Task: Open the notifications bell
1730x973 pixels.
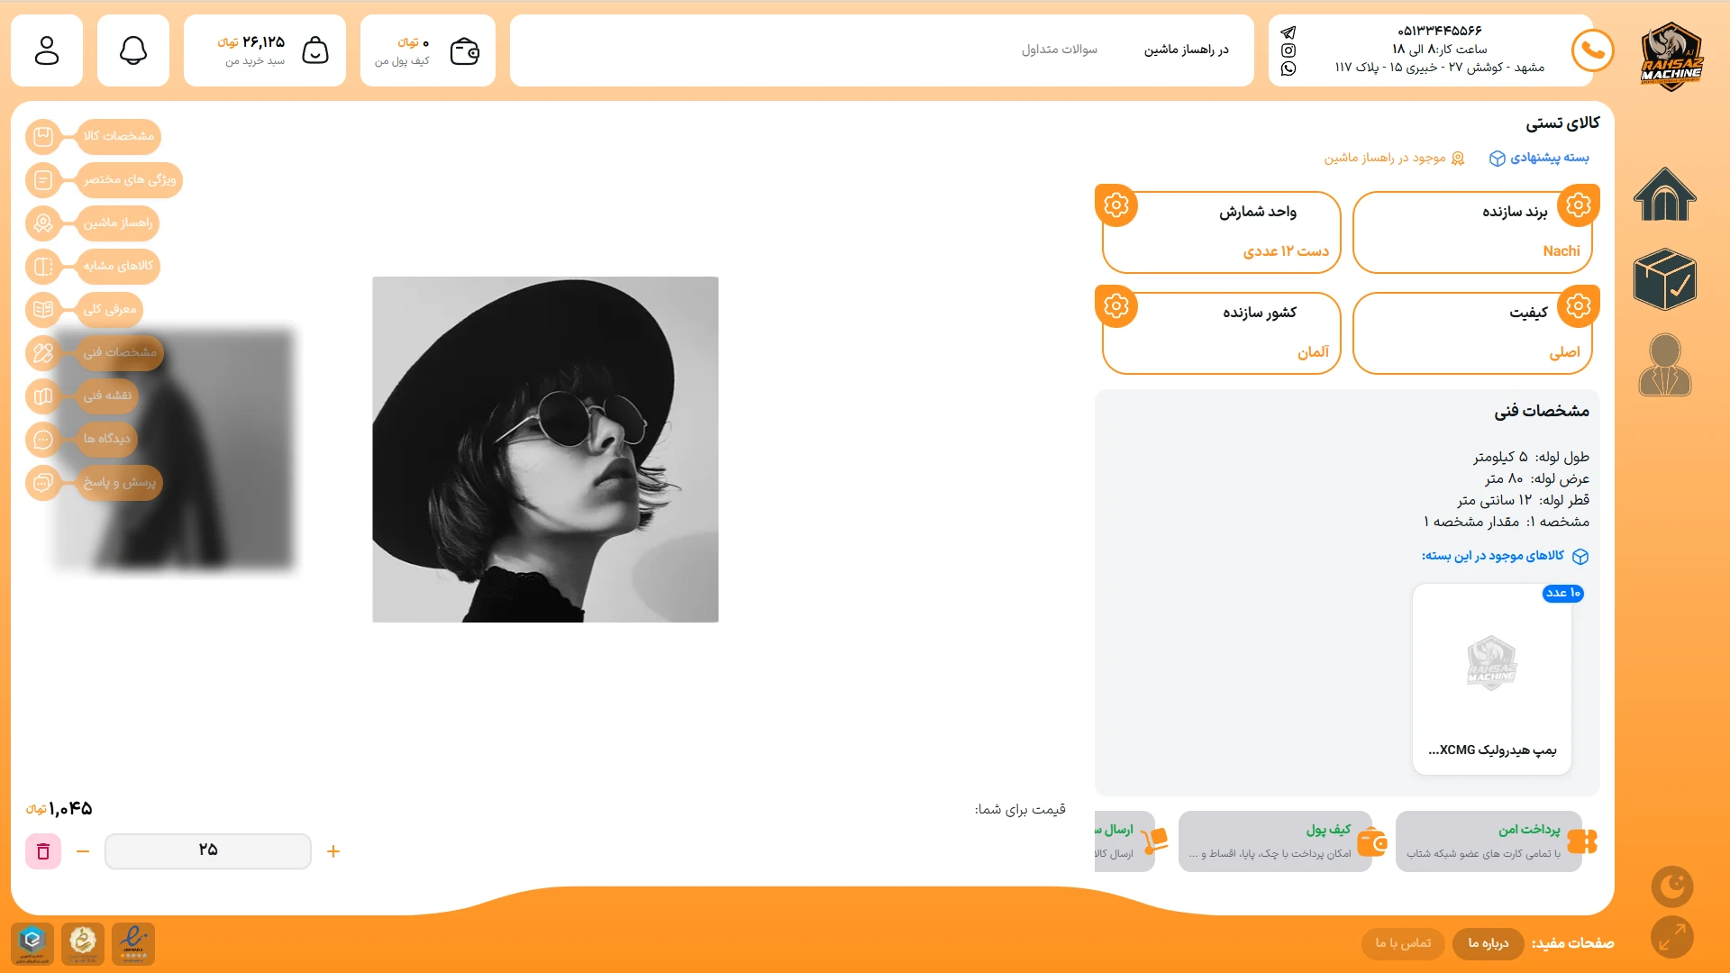Action: click(133, 50)
